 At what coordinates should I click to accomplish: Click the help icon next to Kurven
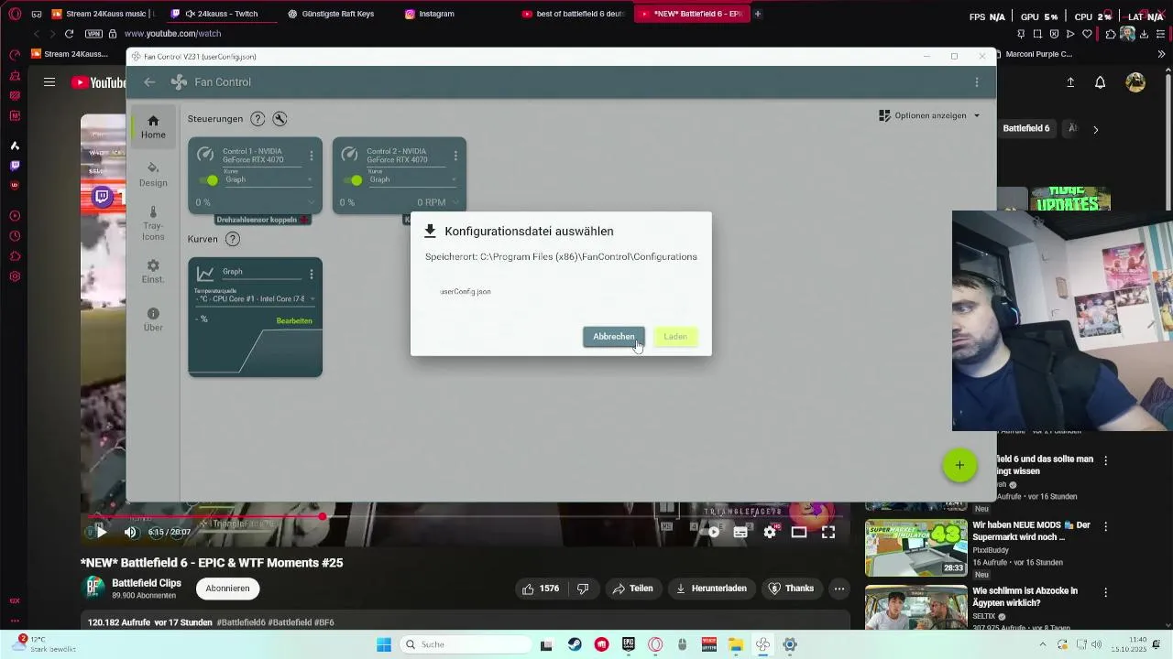[233, 239]
